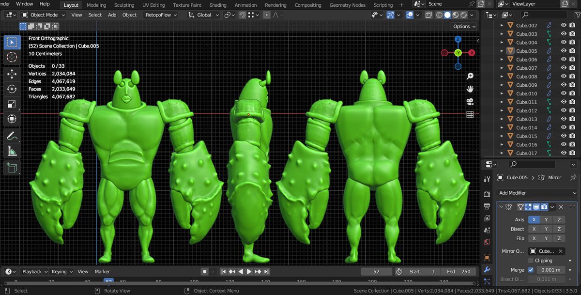This screenshot has height=295, width=581.
Task: Open the Modifiers wrench tab
Action: (x=488, y=269)
